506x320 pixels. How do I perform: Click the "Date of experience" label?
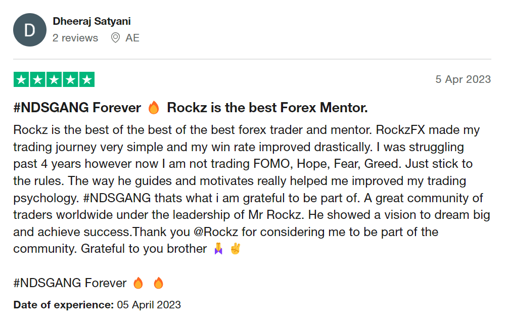(x=64, y=305)
